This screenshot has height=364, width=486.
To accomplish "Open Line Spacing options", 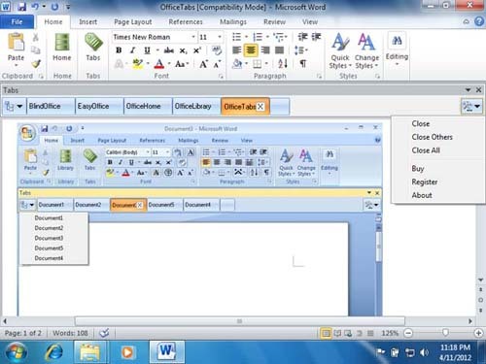I will [x=300, y=50].
